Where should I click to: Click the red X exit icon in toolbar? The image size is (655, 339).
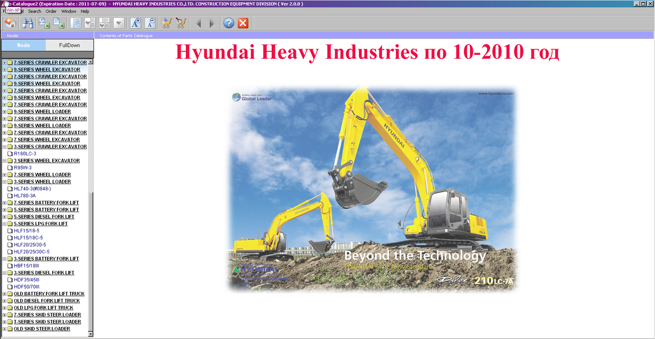pos(243,23)
